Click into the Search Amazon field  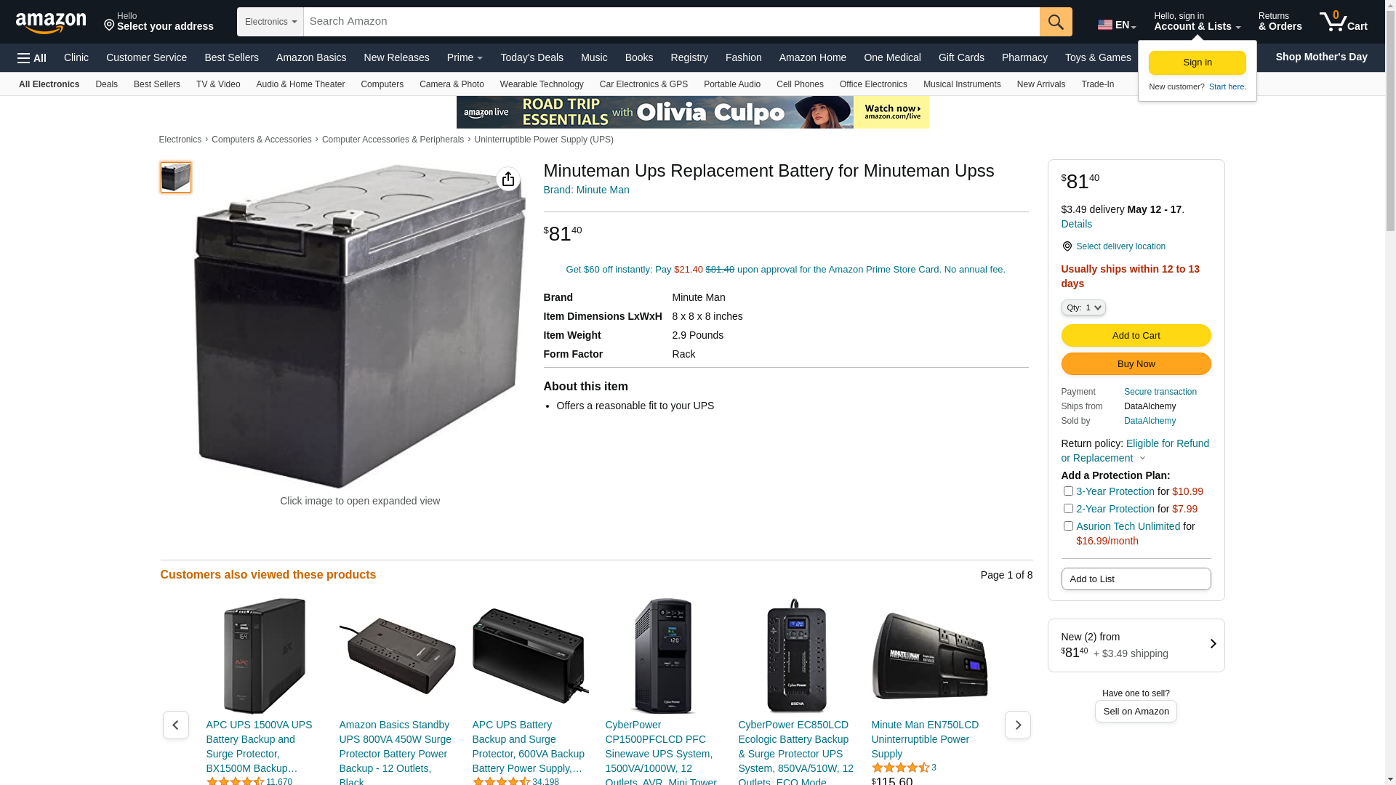click(671, 22)
